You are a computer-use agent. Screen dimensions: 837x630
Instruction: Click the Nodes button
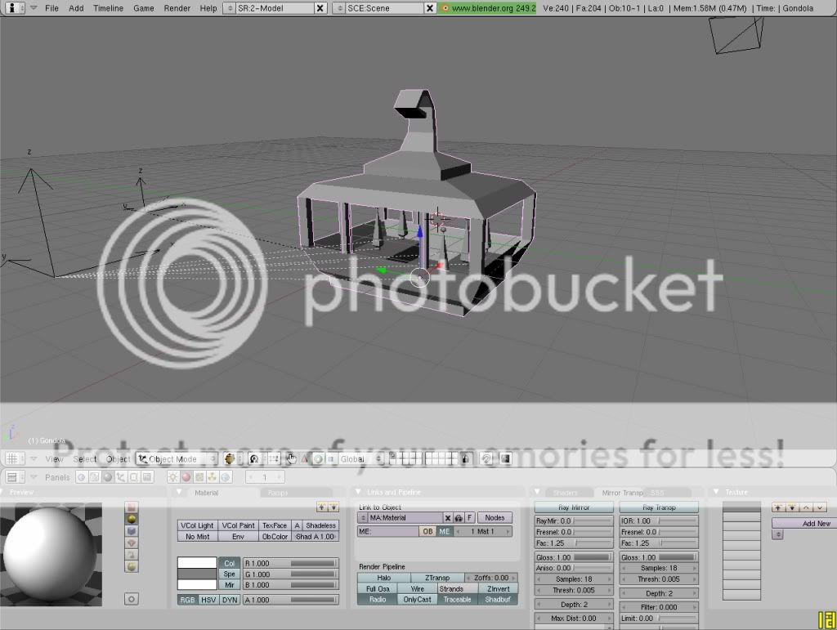click(x=495, y=518)
